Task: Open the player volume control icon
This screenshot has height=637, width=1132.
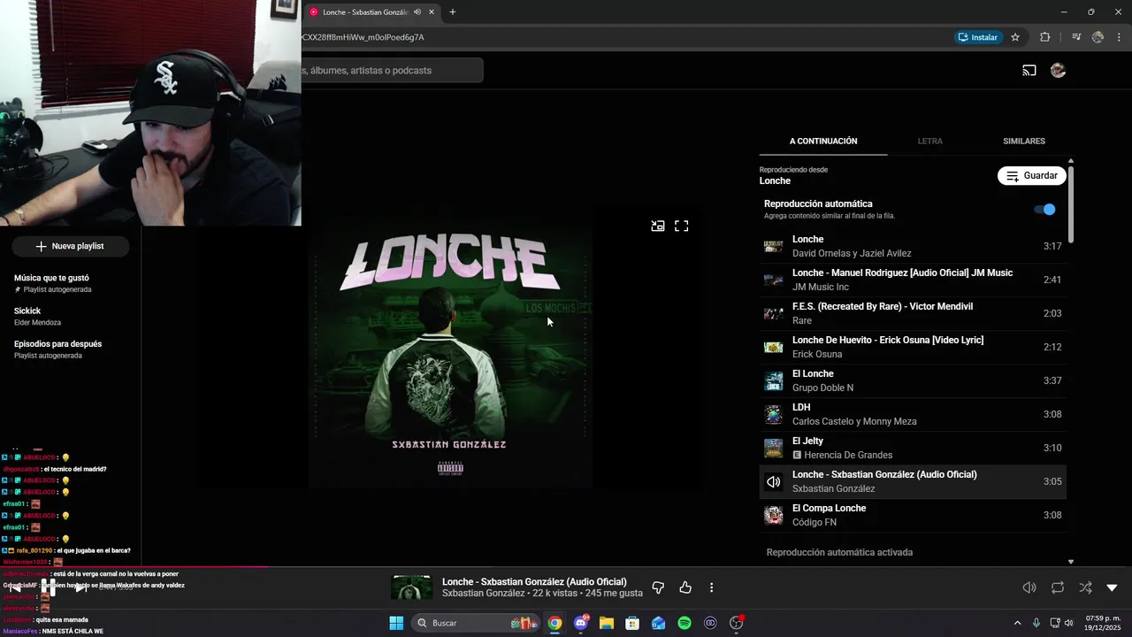Action: (x=1029, y=587)
